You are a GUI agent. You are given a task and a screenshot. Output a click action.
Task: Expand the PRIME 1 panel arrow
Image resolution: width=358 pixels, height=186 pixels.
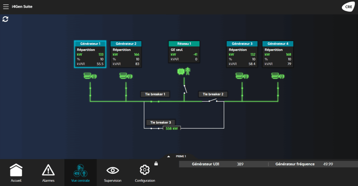[169, 157]
